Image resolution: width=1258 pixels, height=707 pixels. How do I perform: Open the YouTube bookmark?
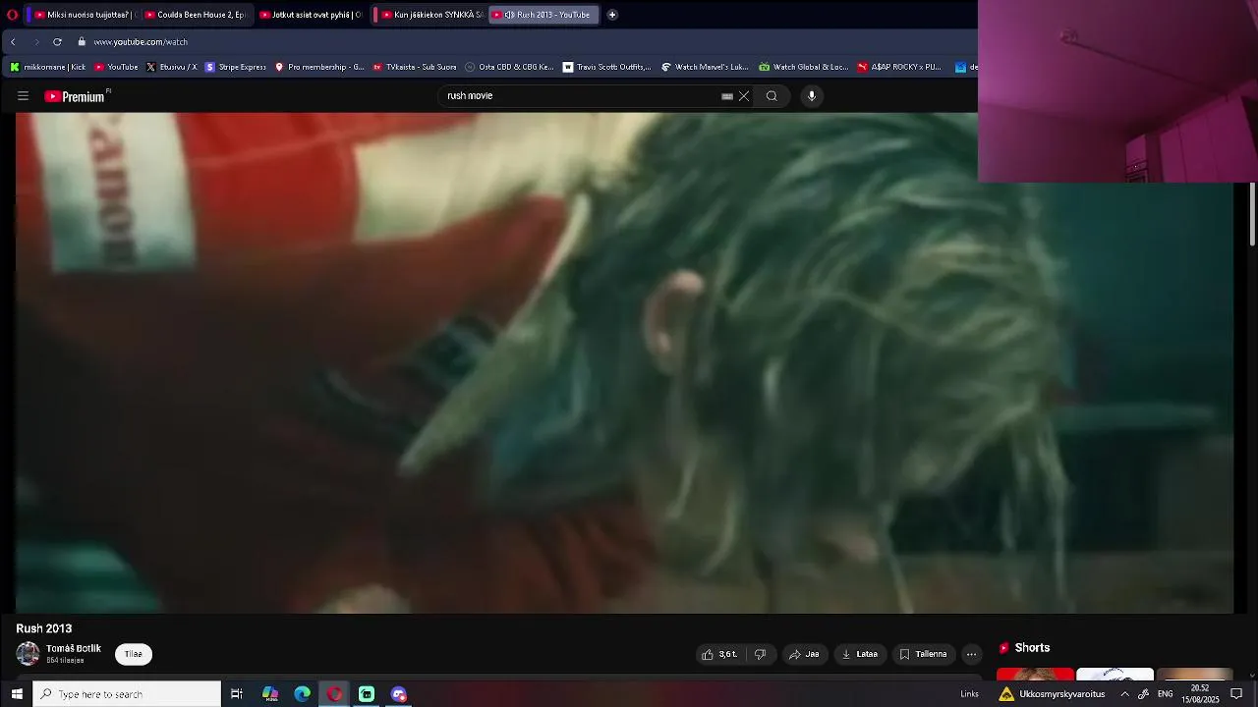pos(116,68)
